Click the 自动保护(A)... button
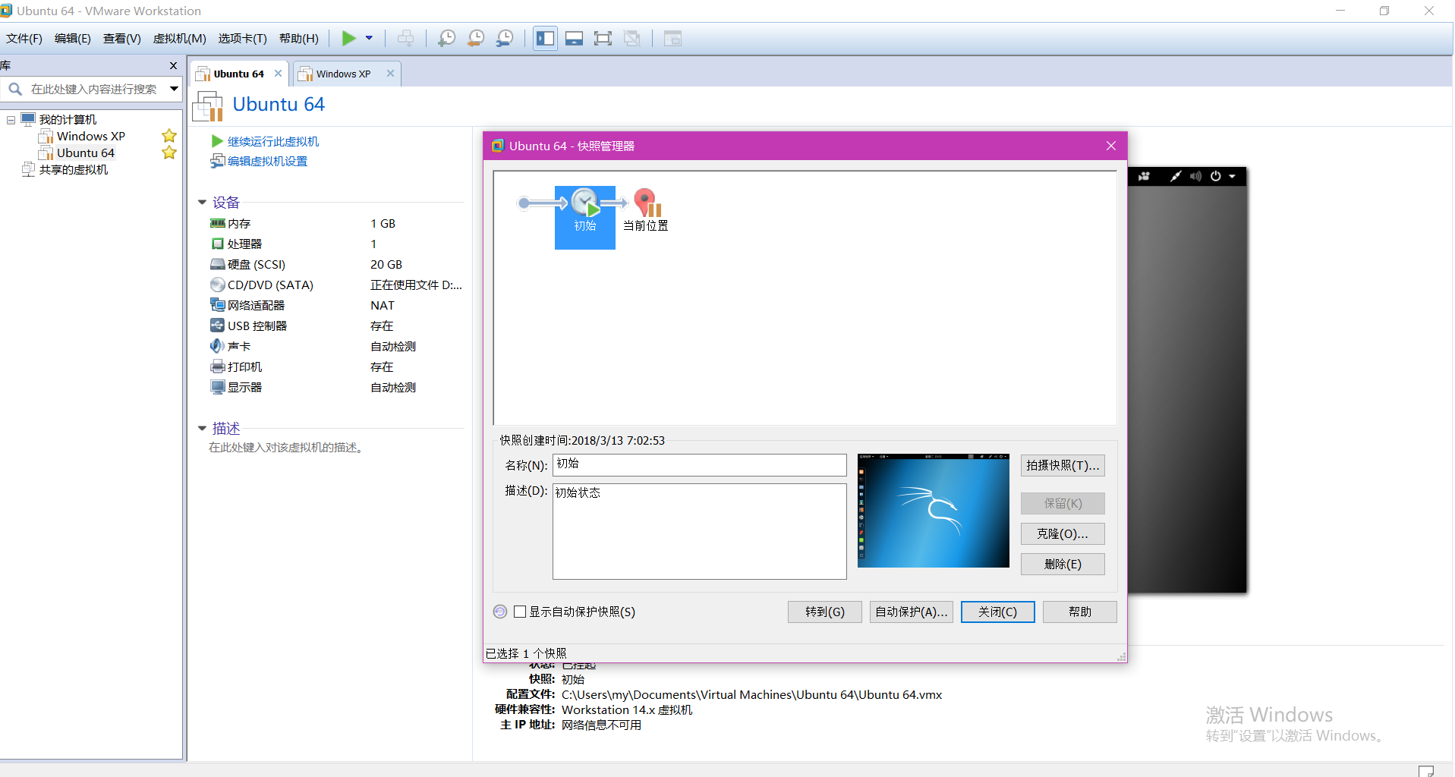 pos(911,612)
